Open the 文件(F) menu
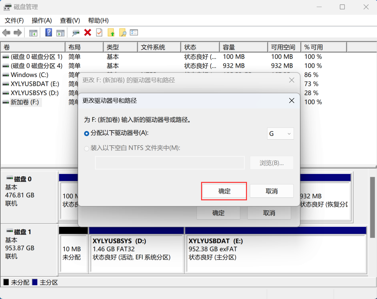The image size is (377, 299). (x=14, y=20)
